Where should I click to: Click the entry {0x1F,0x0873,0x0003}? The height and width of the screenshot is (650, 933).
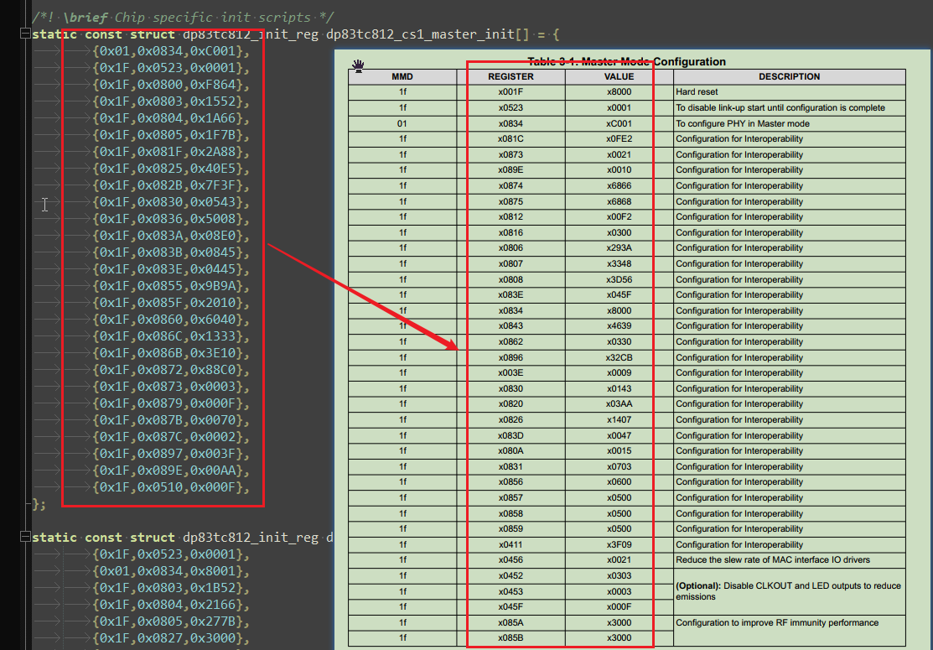pos(171,387)
